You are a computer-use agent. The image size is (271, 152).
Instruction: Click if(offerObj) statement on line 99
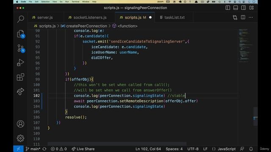coord(79,79)
